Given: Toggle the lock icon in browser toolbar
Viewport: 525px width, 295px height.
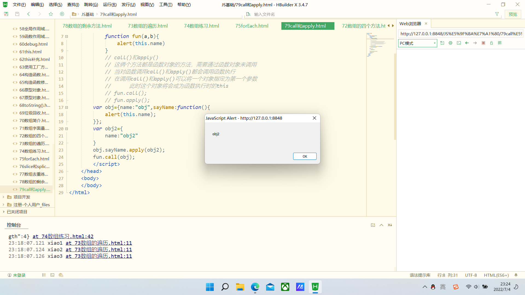Looking at the screenshot, I should [491, 43].
